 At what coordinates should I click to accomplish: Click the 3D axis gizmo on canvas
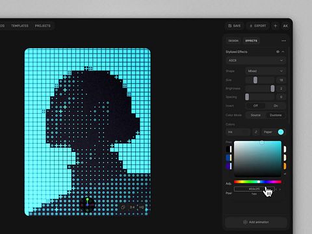pyautogui.click(x=87, y=205)
